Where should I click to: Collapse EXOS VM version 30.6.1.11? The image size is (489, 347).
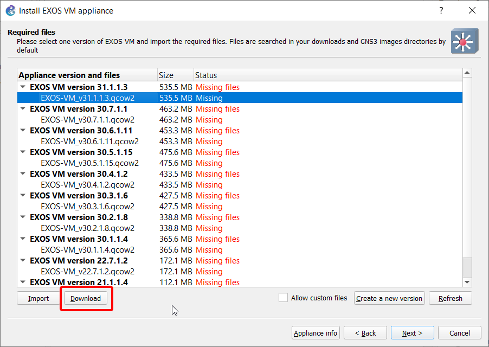(x=23, y=130)
